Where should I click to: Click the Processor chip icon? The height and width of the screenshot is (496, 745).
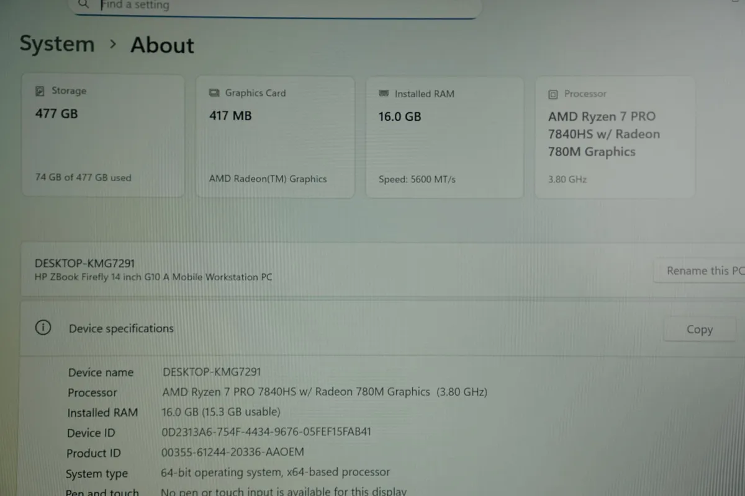(x=552, y=94)
